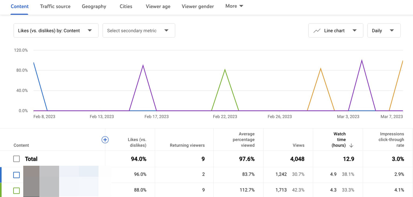Open the Line chart type dropdown
This screenshot has width=413, height=197.
[336, 30]
